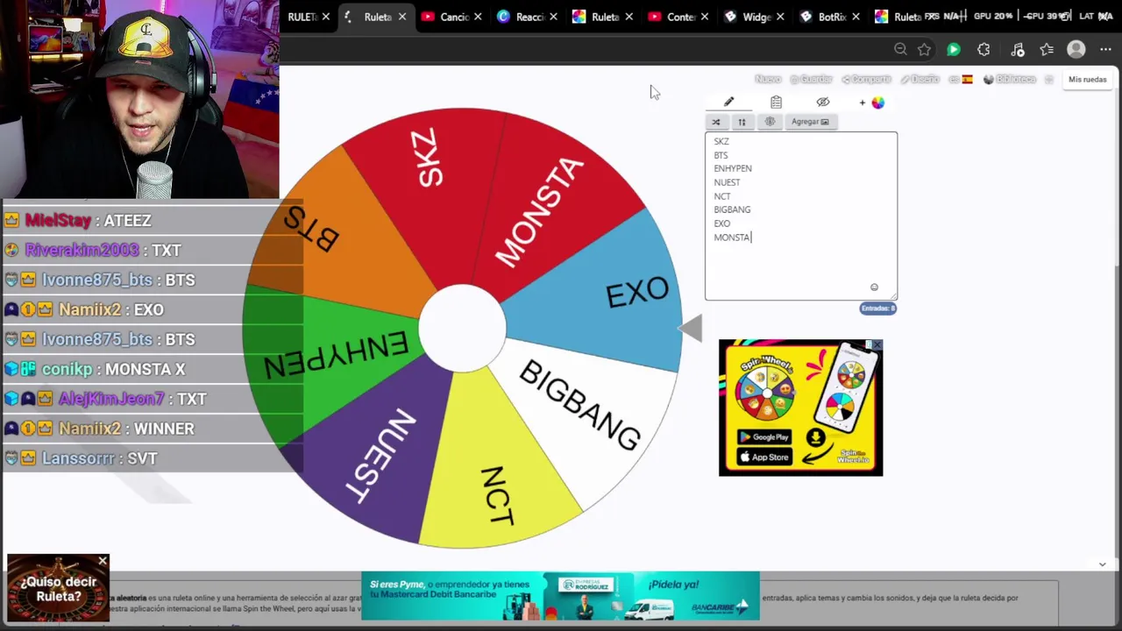Click the wheel center hub to spin
This screenshot has height=631, width=1122.
(462, 329)
